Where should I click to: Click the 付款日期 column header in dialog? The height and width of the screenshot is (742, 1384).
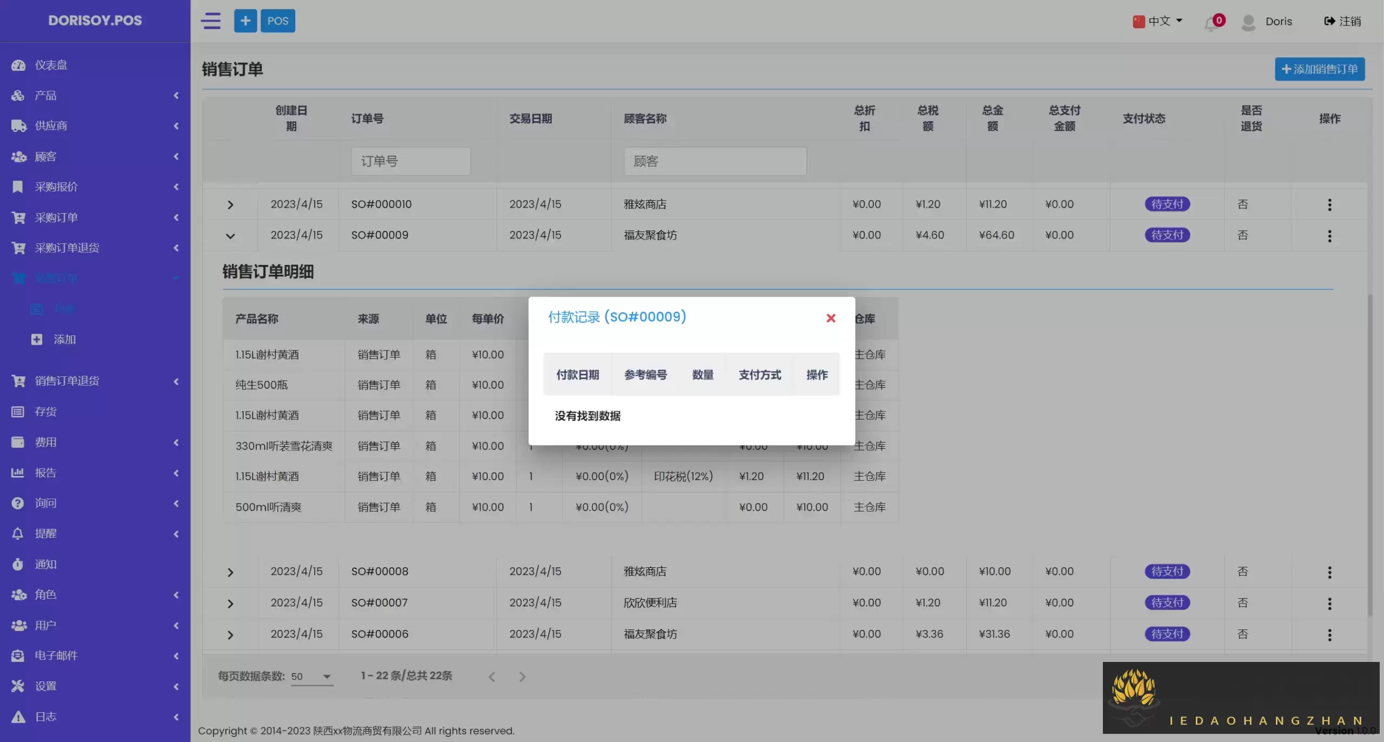tap(577, 374)
